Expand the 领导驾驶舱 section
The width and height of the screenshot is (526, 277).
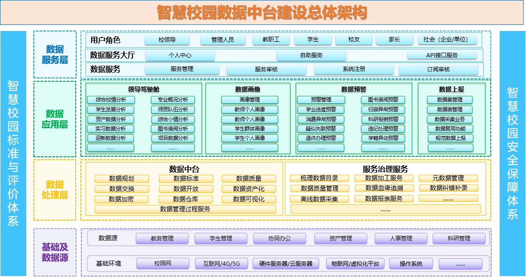(x=143, y=89)
